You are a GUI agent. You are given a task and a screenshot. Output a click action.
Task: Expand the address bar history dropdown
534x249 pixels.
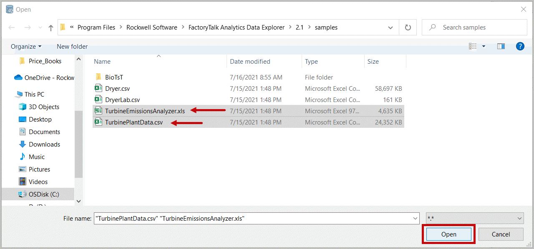390,27
